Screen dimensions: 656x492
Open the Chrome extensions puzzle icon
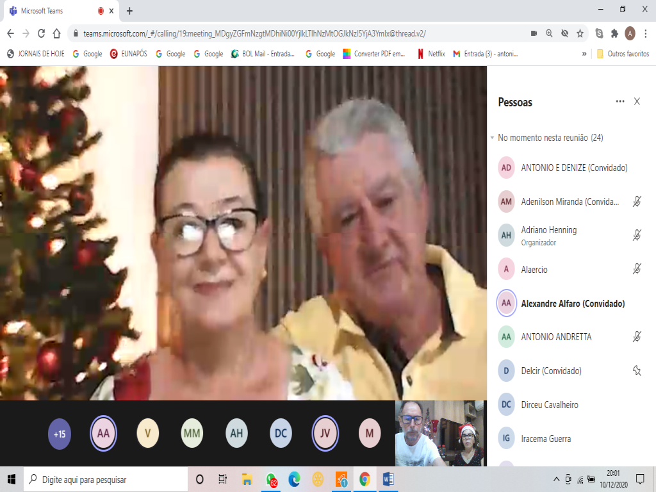[x=614, y=33]
